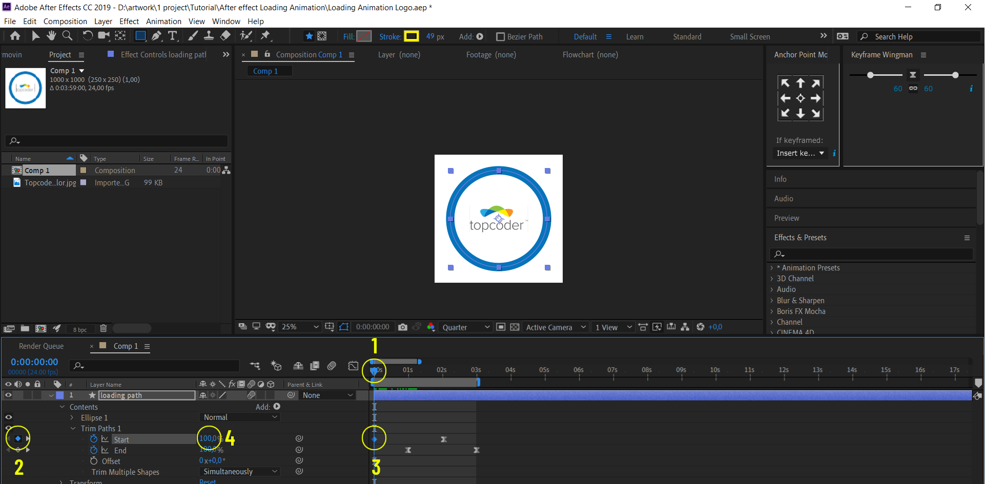Open the Animation menu
The width and height of the screenshot is (985, 484).
tap(163, 22)
